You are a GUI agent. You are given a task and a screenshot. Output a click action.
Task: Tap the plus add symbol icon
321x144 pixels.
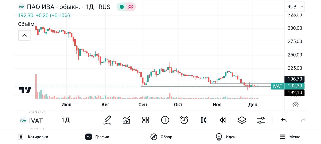(165, 120)
